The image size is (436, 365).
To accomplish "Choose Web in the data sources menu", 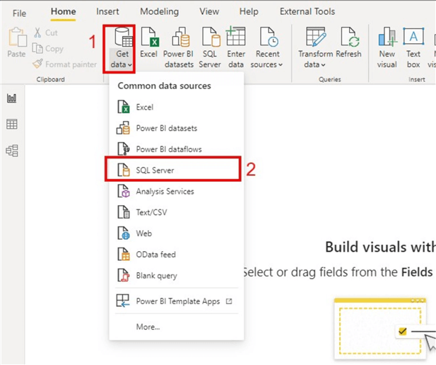I will click(177, 233).
